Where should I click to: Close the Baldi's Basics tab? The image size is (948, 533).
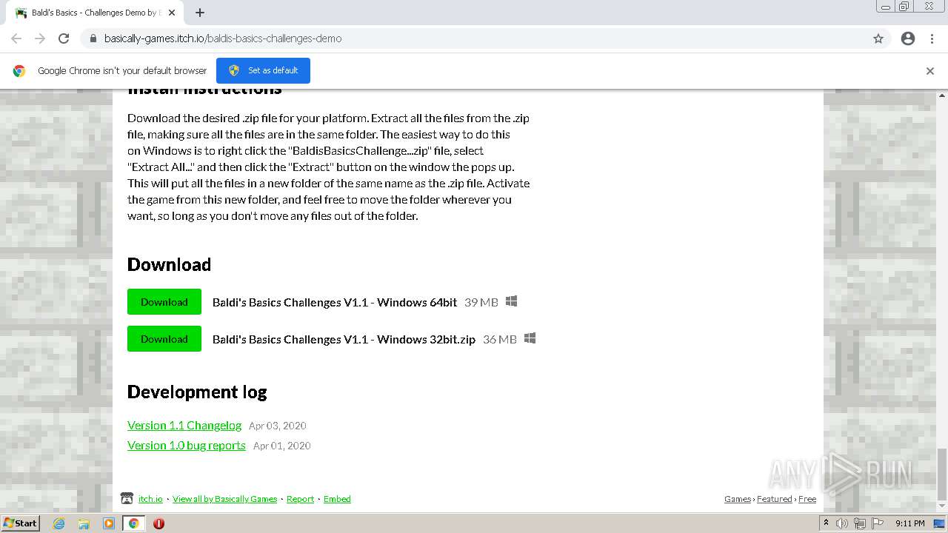tap(172, 13)
